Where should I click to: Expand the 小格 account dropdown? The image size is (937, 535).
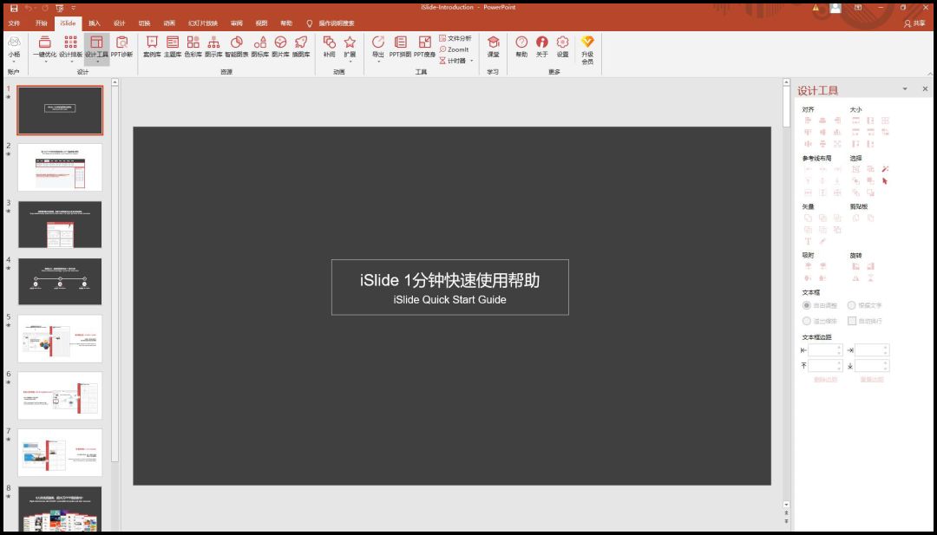click(15, 61)
